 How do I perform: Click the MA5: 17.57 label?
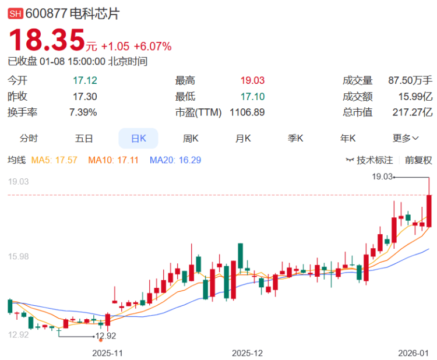54,160
